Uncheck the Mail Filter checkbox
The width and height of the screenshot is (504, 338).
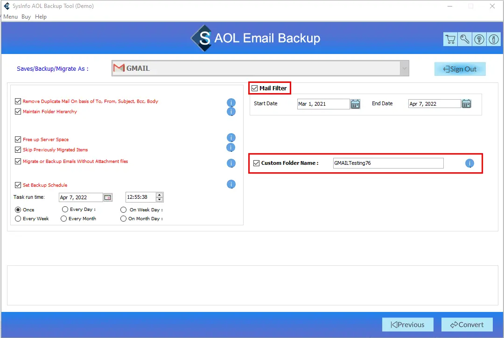(x=254, y=88)
